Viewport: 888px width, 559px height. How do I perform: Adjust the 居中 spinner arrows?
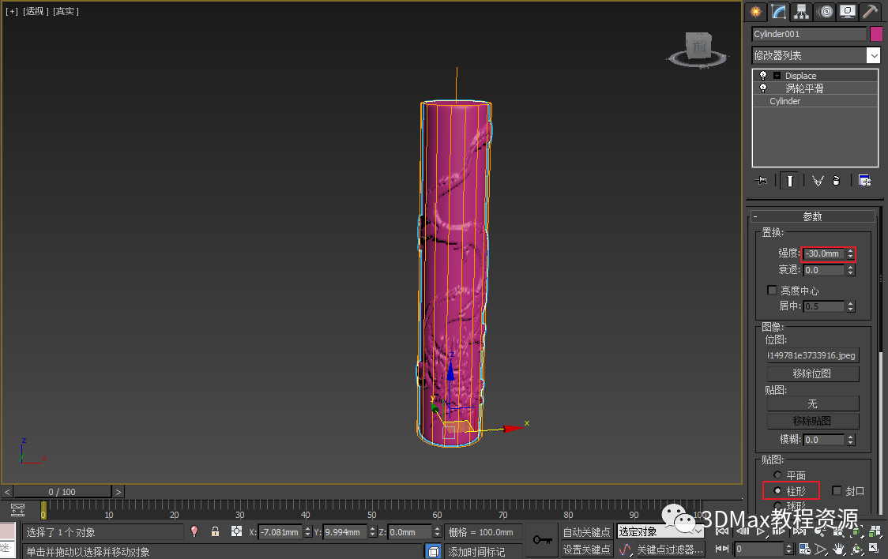tap(850, 306)
